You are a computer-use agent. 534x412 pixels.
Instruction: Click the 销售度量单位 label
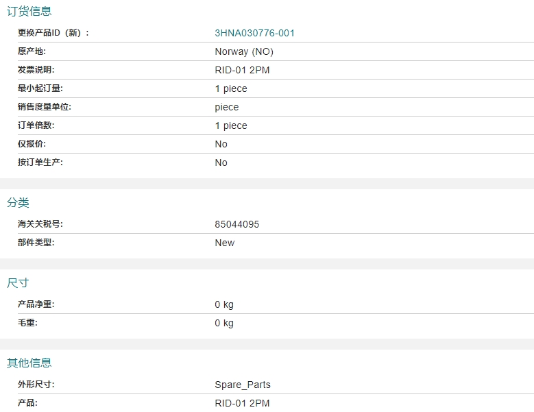tap(44, 107)
